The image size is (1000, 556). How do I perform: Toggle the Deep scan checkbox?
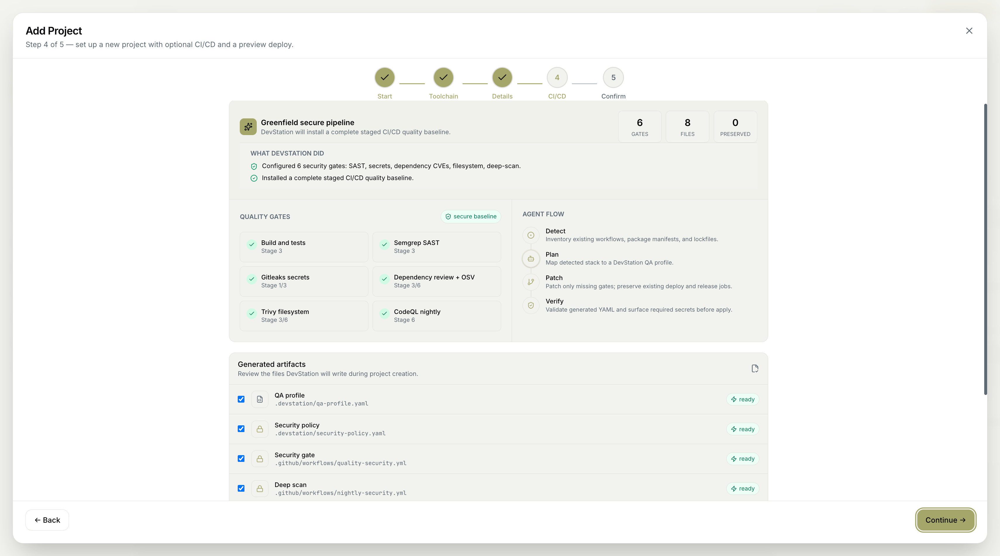pyautogui.click(x=241, y=488)
